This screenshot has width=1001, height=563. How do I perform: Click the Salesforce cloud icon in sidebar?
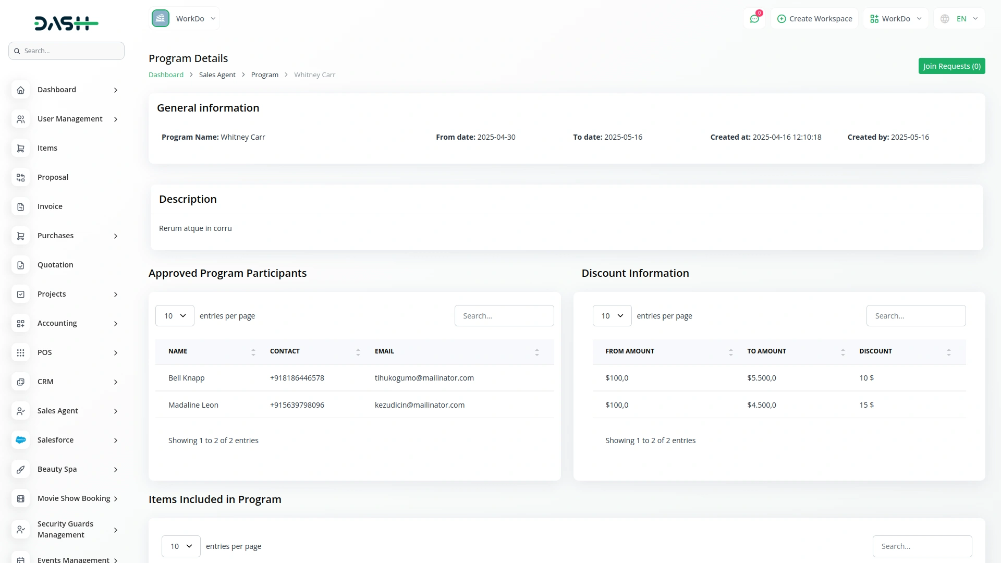click(20, 440)
